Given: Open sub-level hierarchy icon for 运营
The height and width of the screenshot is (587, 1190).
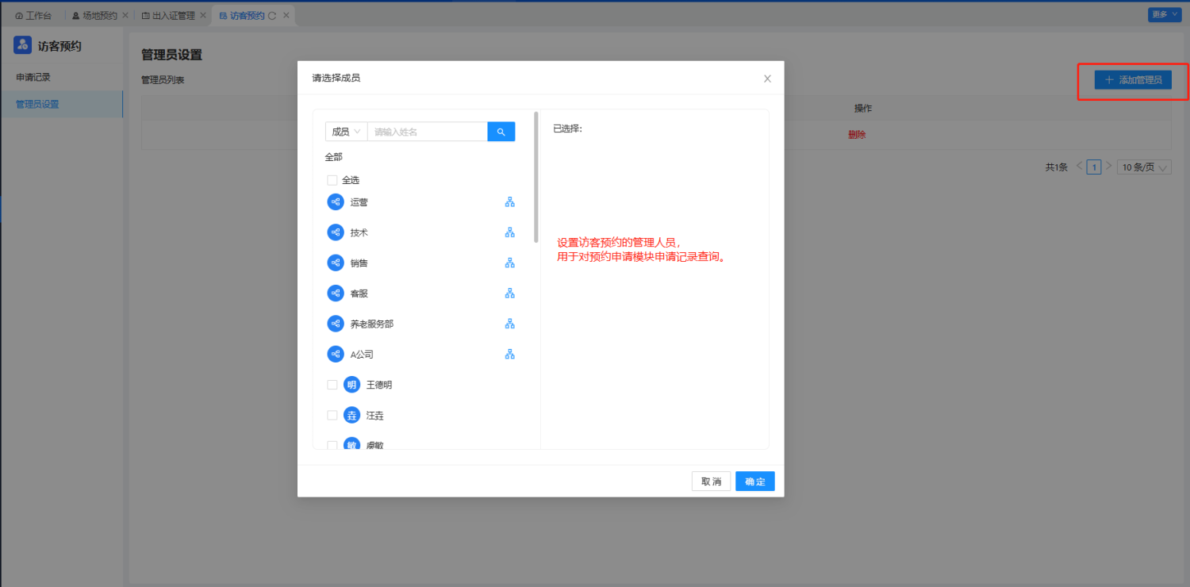Looking at the screenshot, I should 510,202.
